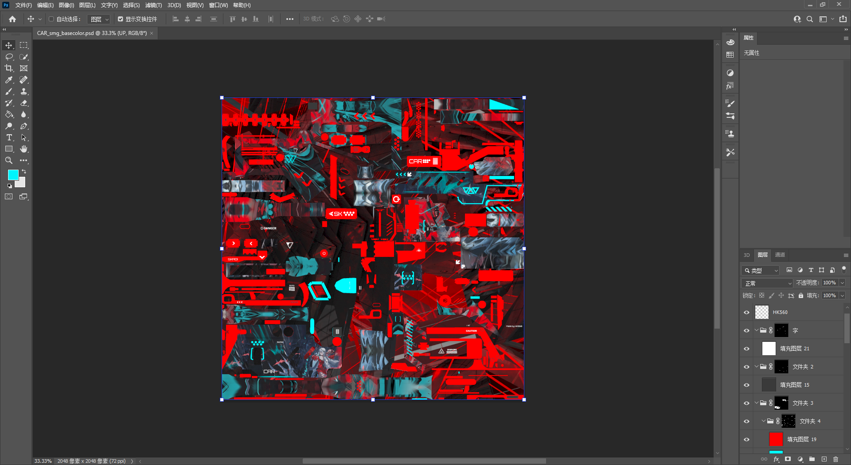
Task: Uncheck the 显示变换控件 checkbox
Action: 120,19
